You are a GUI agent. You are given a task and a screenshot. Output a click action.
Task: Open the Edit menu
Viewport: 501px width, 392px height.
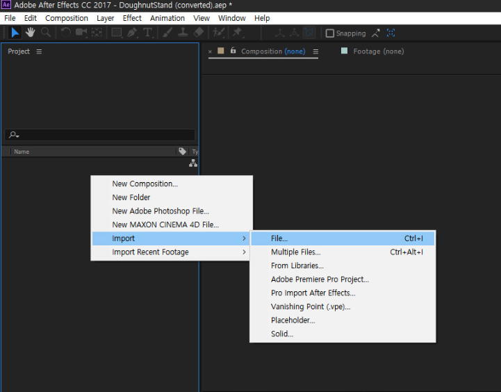point(31,18)
